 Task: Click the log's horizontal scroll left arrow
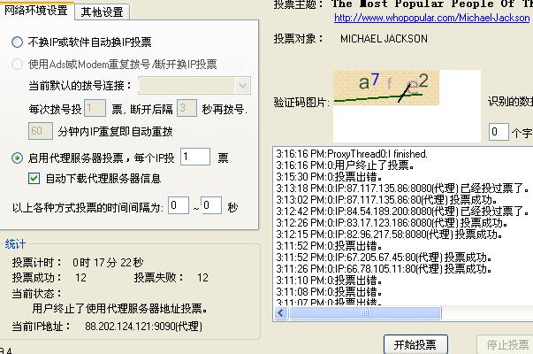pos(280,313)
